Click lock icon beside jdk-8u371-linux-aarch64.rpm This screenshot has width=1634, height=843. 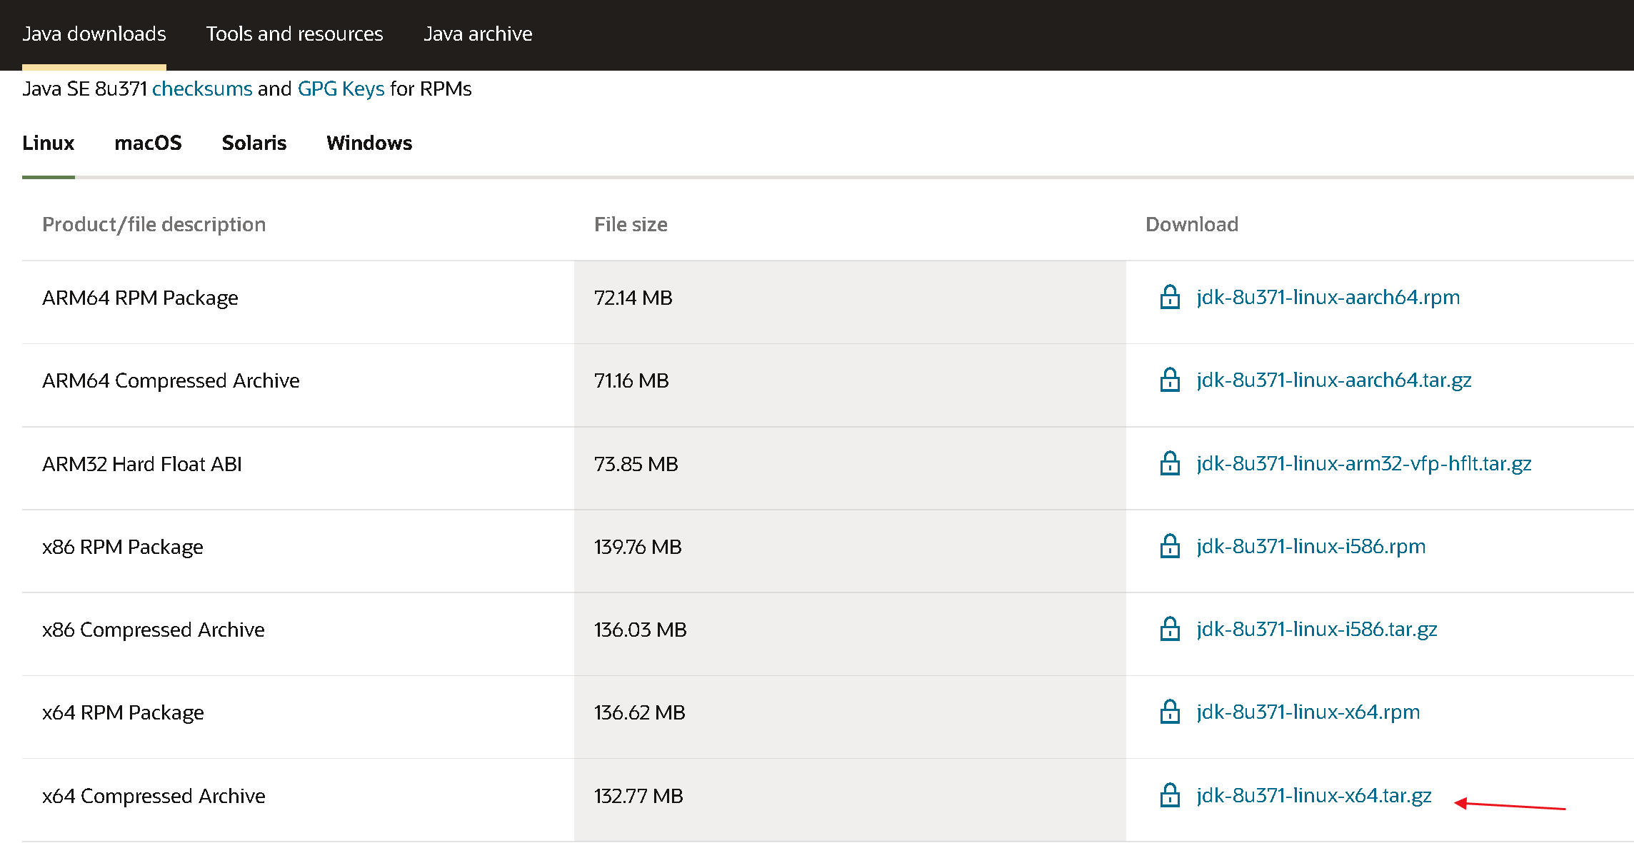coord(1170,297)
